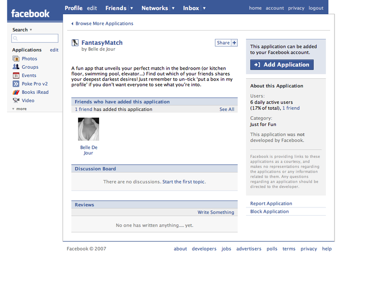Open the Profile menu item
The height and width of the screenshot is (283, 367).
click(73, 8)
